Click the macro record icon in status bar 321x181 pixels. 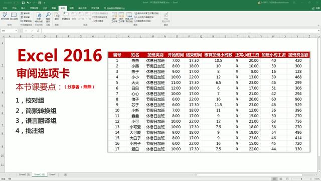click(x=10, y=179)
